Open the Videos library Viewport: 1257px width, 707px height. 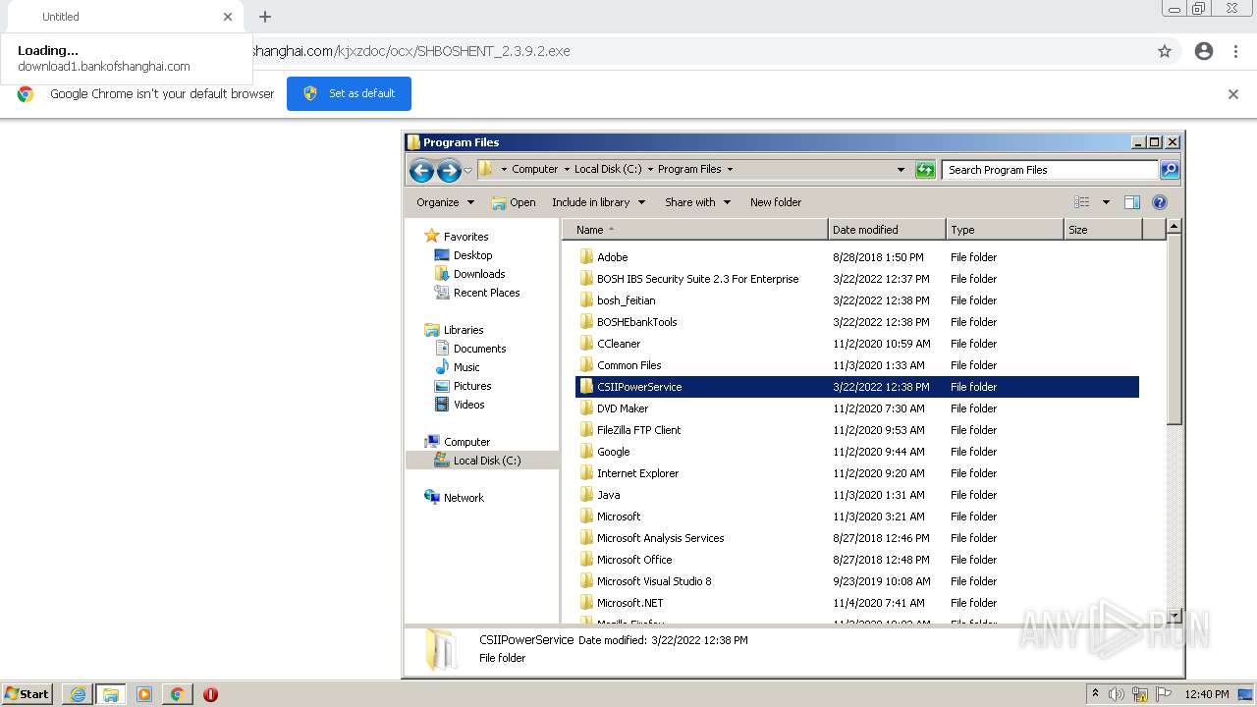tap(468, 405)
